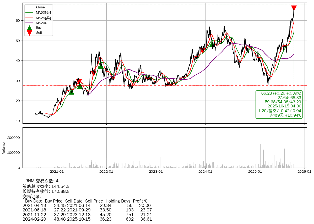Click the green Buy triangle icon in the legend

click(x=30, y=28)
